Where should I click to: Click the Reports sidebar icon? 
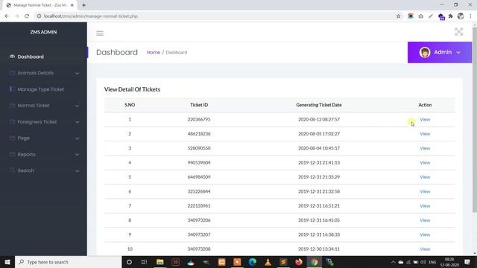click(x=12, y=154)
